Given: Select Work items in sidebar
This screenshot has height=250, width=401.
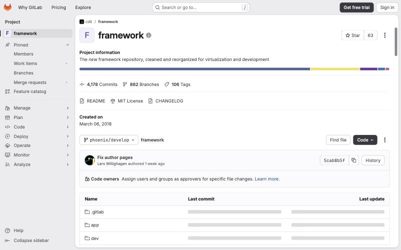Looking at the screenshot, I should click(x=26, y=63).
